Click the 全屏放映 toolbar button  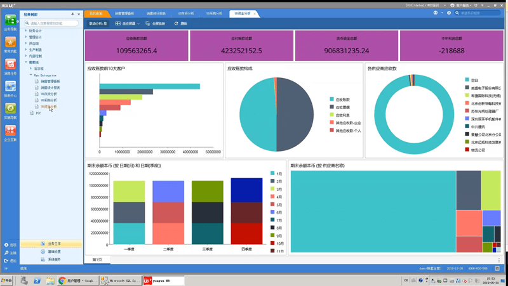(x=156, y=23)
